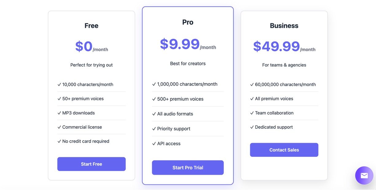Image resolution: width=376 pixels, height=190 pixels.
Task: Click the floating mail chat icon
Action: coord(364,175)
